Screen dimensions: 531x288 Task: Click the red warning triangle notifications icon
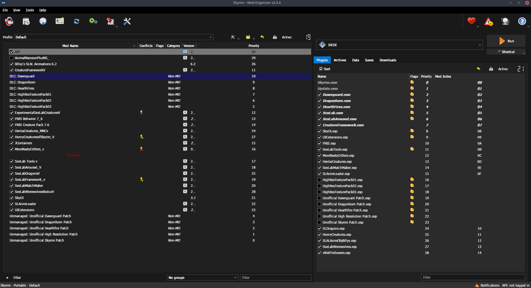click(488, 21)
